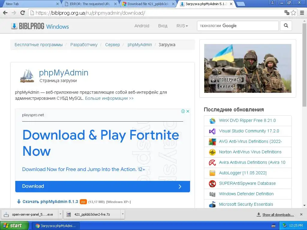Open the open-server-panel exe download
Image resolution: width=307 pixels, height=230 pixels.
pos(30,214)
